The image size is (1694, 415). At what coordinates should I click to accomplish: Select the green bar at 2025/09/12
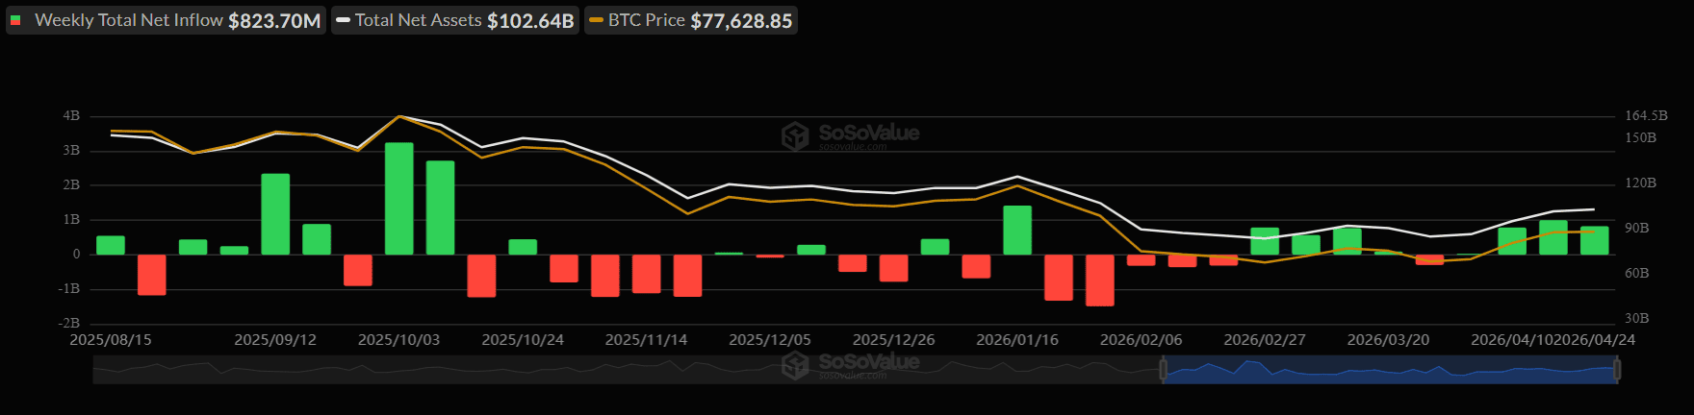[275, 214]
